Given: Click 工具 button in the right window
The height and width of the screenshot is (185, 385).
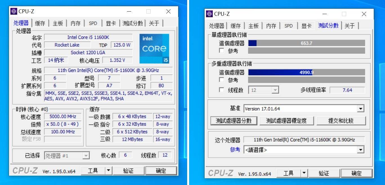Looking at the screenshot, I should 288,173.
